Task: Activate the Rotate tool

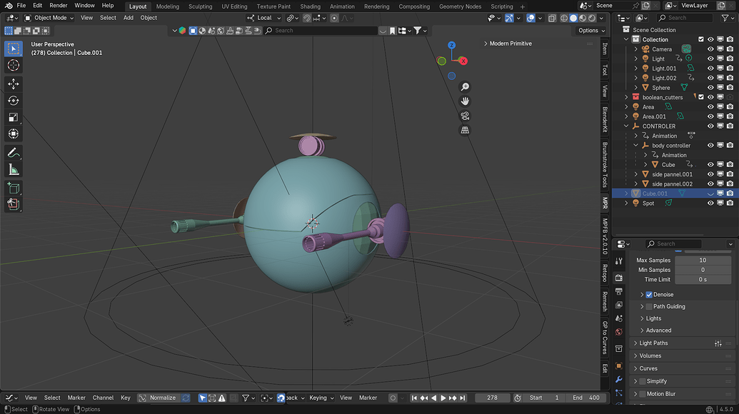Action: [13, 101]
